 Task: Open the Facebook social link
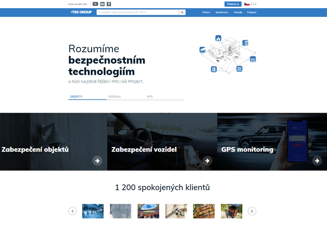109,4
